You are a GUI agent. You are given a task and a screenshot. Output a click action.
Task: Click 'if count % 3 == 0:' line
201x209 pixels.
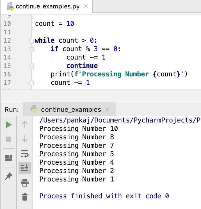[86, 49]
